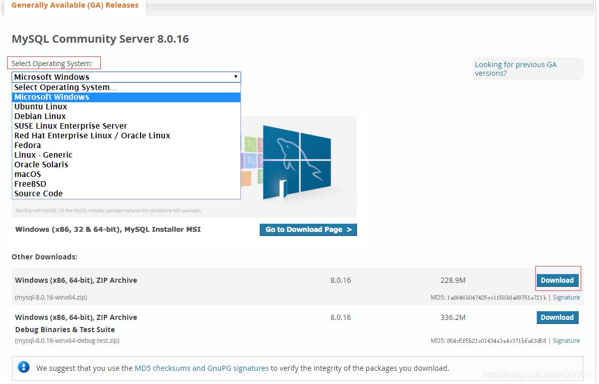Select Microsoft Windows in the dropdown list
This screenshot has height=384, width=599.
(x=126, y=97)
